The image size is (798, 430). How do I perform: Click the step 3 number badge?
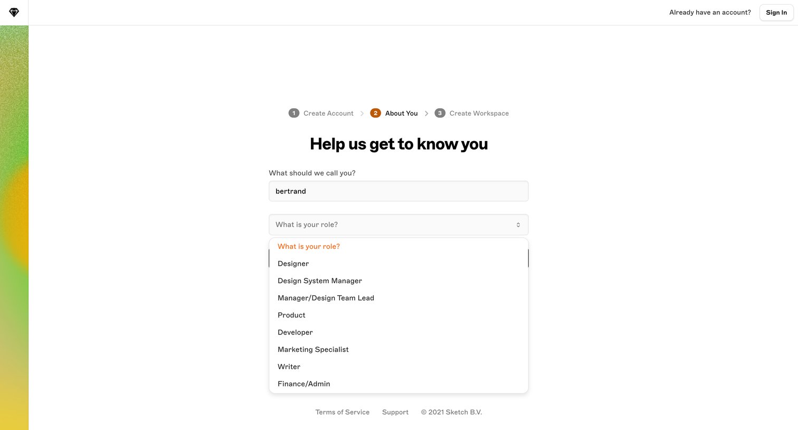pos(440,113)
